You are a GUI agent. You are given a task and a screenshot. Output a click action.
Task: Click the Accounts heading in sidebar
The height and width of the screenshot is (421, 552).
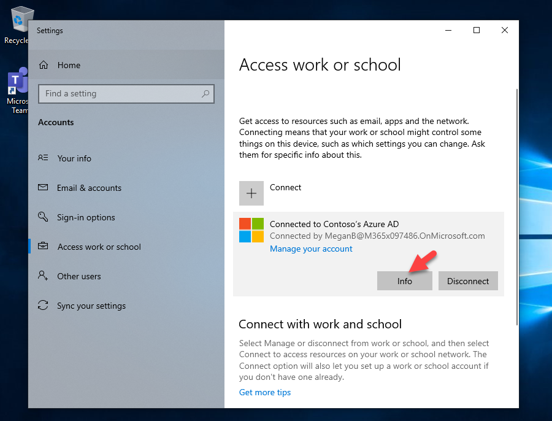tap(56, 122)
